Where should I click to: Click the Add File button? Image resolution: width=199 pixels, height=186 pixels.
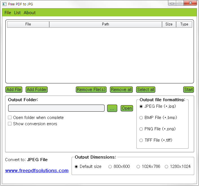(14, 90)
